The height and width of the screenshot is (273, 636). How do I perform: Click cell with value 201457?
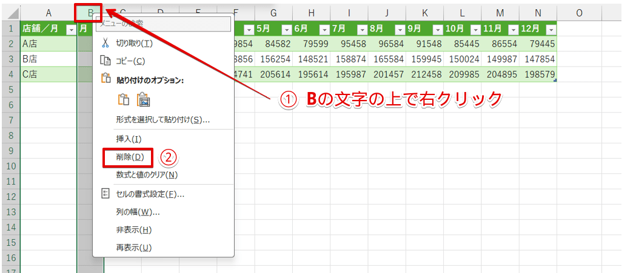click(x=387, y=74)
